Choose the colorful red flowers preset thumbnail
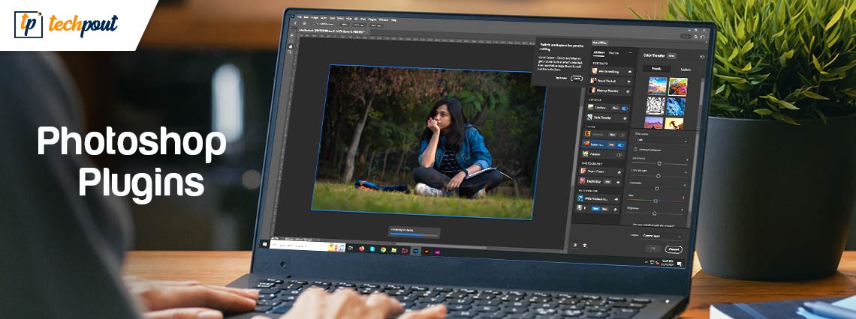The image size is (856, 319). tap(678, 87)
